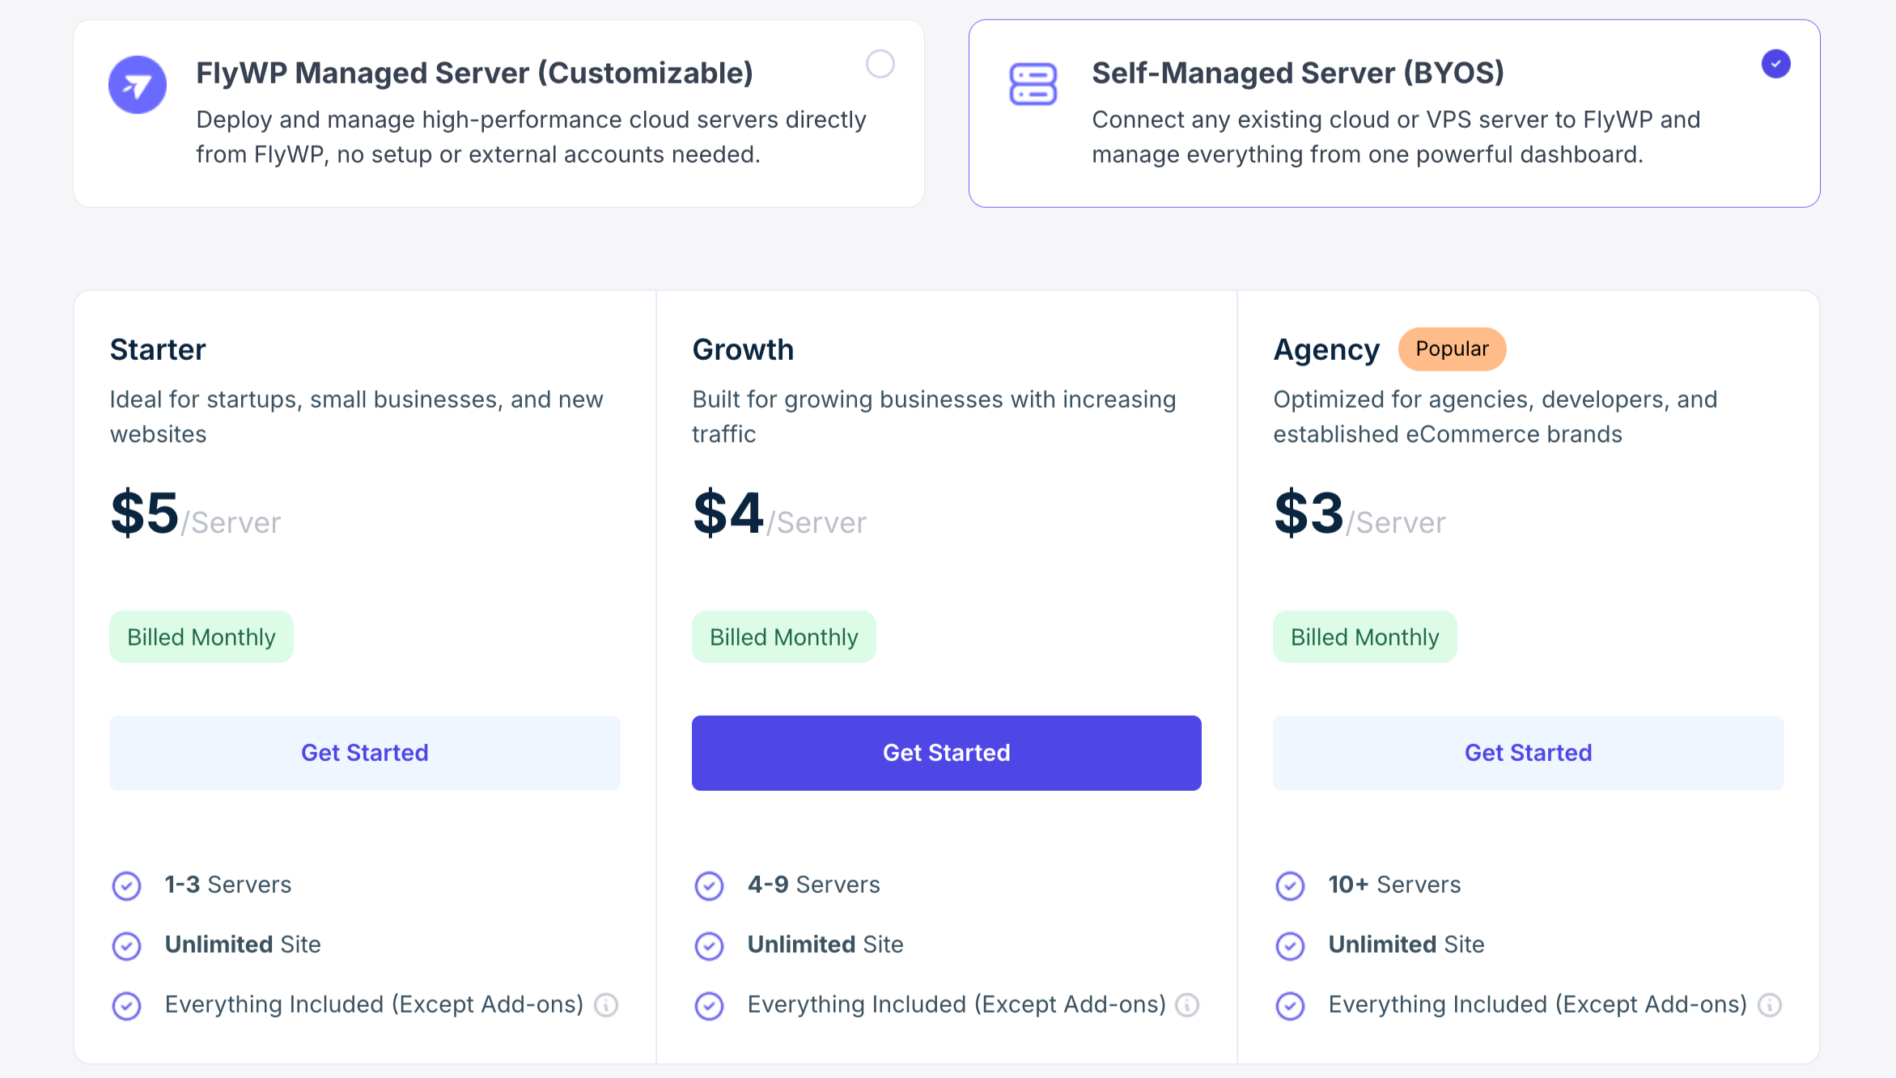Click the '4-9 Servers' feature text

(813, 885)
